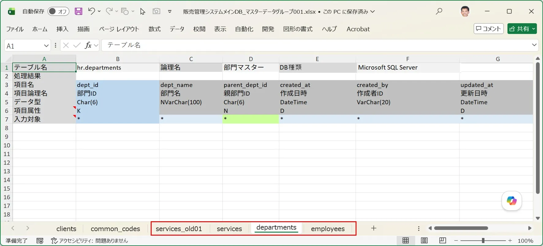Viewport: 543px width, 246px height.
Task: Click the user profile avatar
Action: tap(465, 11)
